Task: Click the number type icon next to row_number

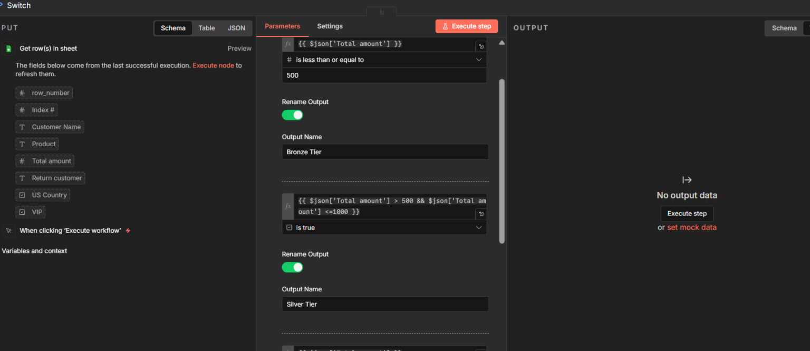Action: point(22,93)
